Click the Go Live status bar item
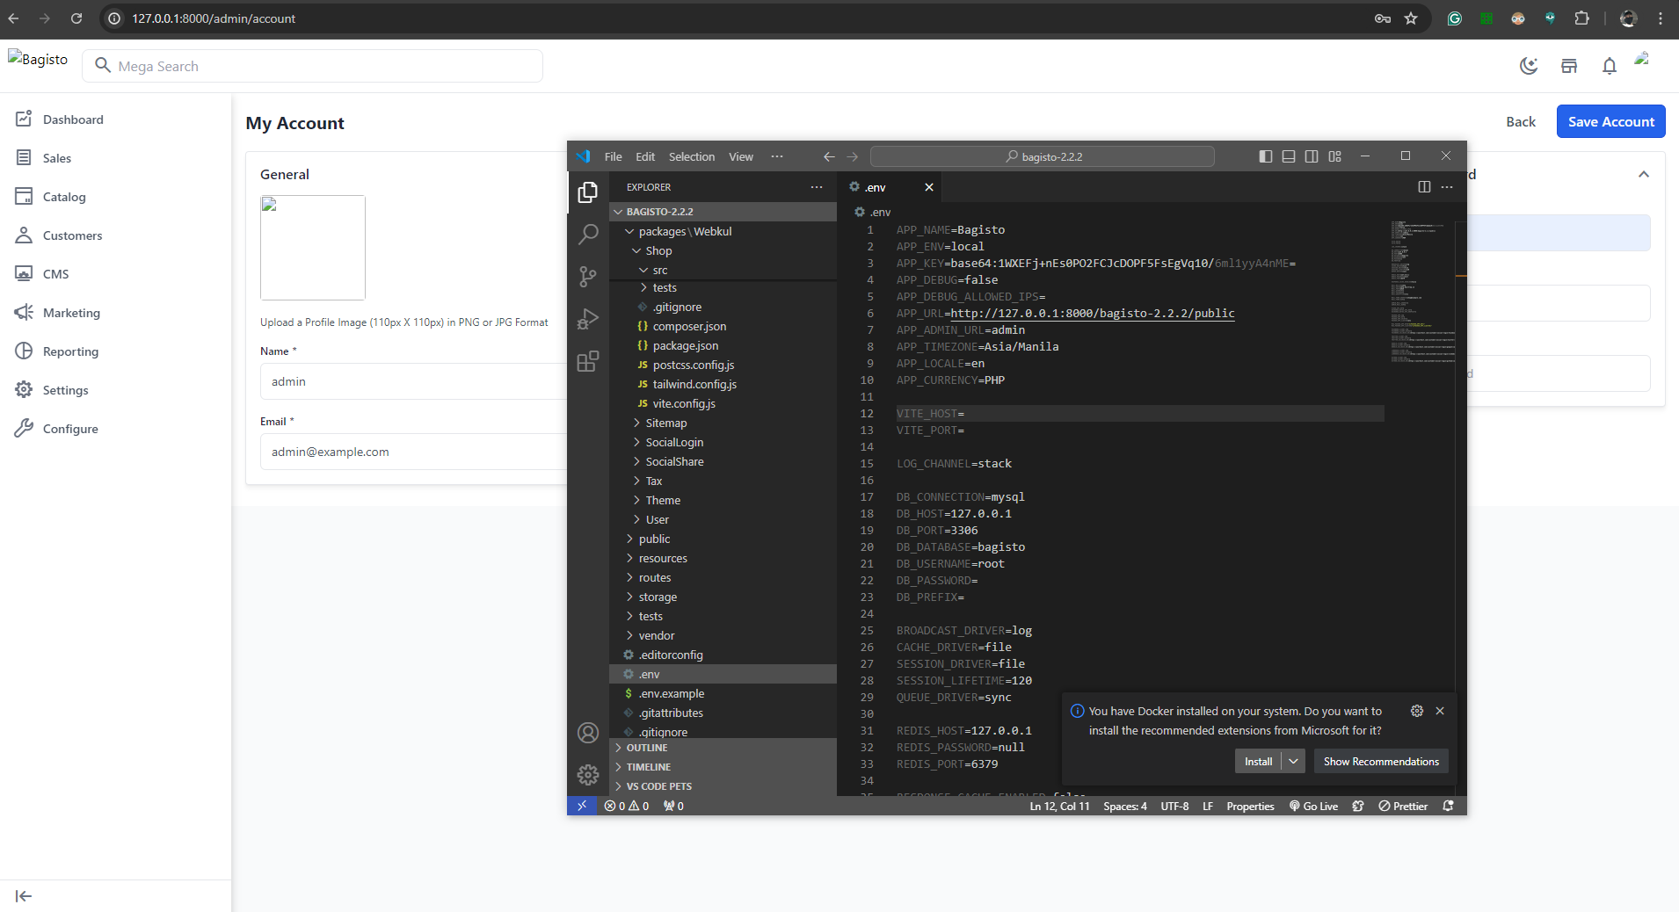Viewport: 1679px width, 912px height. (1313, 806)
